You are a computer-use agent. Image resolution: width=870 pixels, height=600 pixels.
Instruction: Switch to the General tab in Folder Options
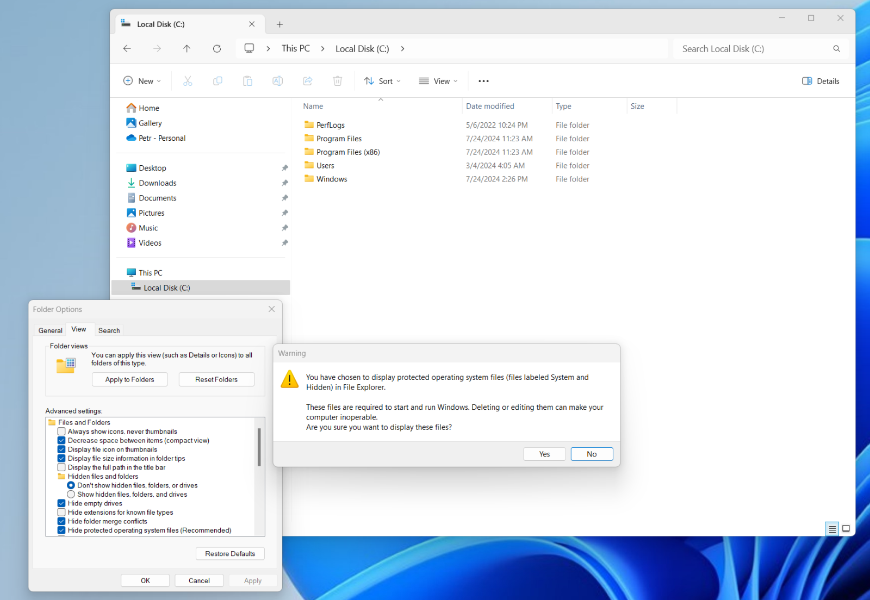click(49, 329)
